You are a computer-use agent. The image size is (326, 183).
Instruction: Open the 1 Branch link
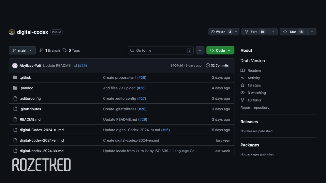click(x=50, y=50)
